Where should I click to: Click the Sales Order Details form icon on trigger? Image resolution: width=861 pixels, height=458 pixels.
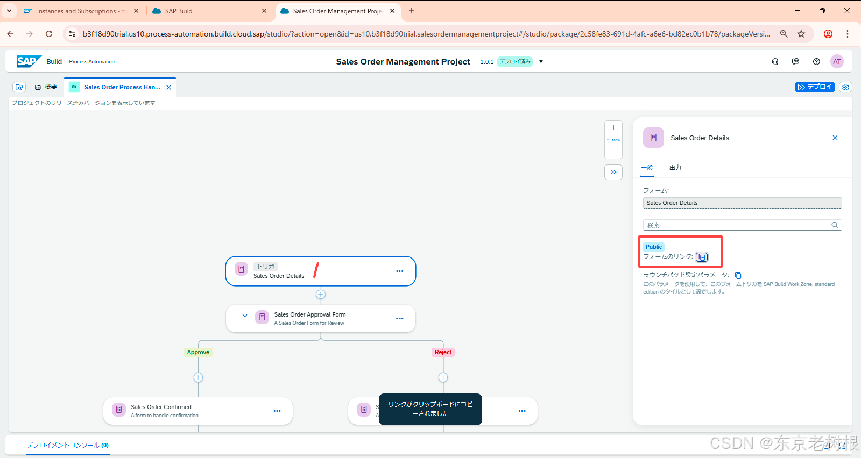pyautogui.click(x=242, y=269)
